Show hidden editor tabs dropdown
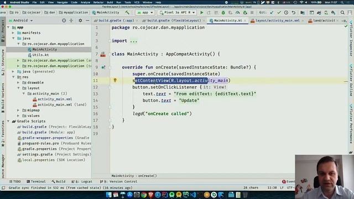 pyautogui.click(x=345, y=21)
